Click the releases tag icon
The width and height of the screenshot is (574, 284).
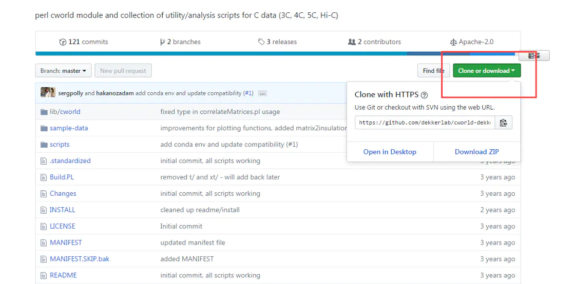(261, 42)
